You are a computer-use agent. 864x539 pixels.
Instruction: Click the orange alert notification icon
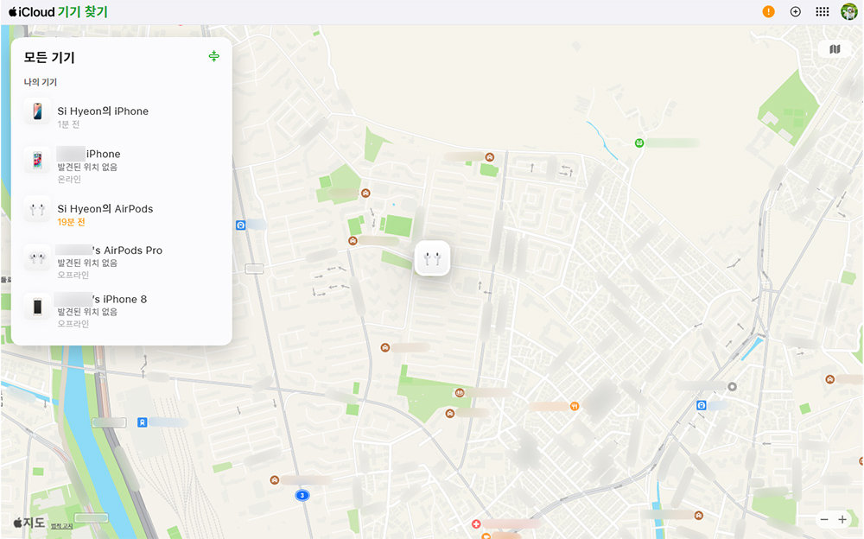click(769, 12)
